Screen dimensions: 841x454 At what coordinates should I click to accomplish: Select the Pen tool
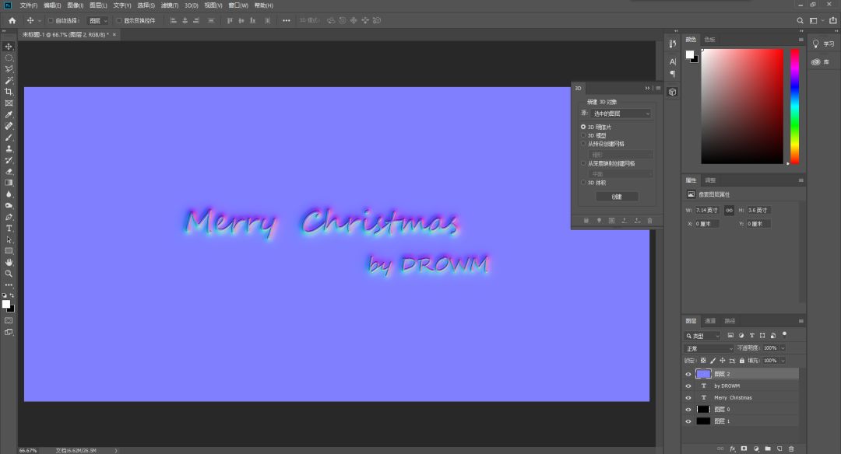[9, 217]
